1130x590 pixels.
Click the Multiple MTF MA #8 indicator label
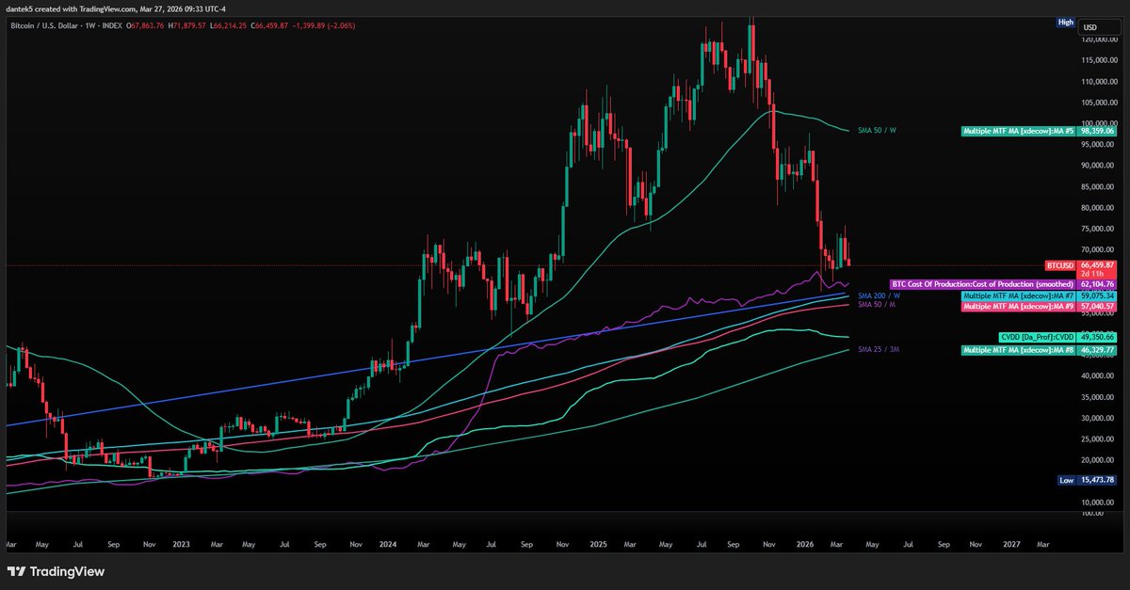click(1018, 350)
